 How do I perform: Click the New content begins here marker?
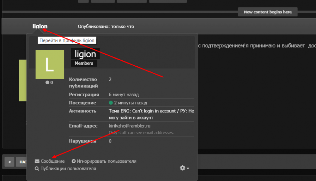click(x=267, y=12)
